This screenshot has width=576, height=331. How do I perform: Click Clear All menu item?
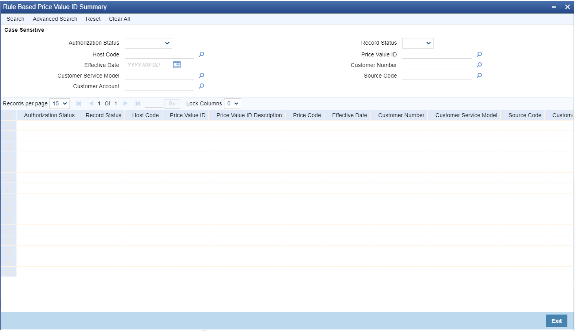(119, 19)
